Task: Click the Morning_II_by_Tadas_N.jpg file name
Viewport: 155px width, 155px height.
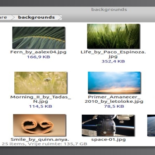Action: [x=41, y=99]
